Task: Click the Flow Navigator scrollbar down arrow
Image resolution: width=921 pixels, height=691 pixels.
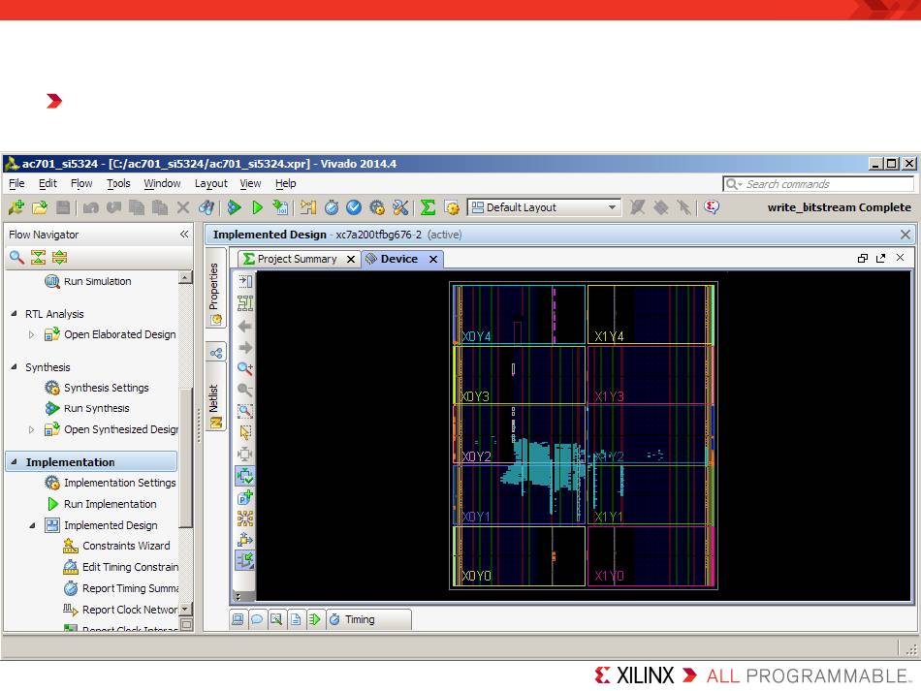Action: click(x=185, y=610)
